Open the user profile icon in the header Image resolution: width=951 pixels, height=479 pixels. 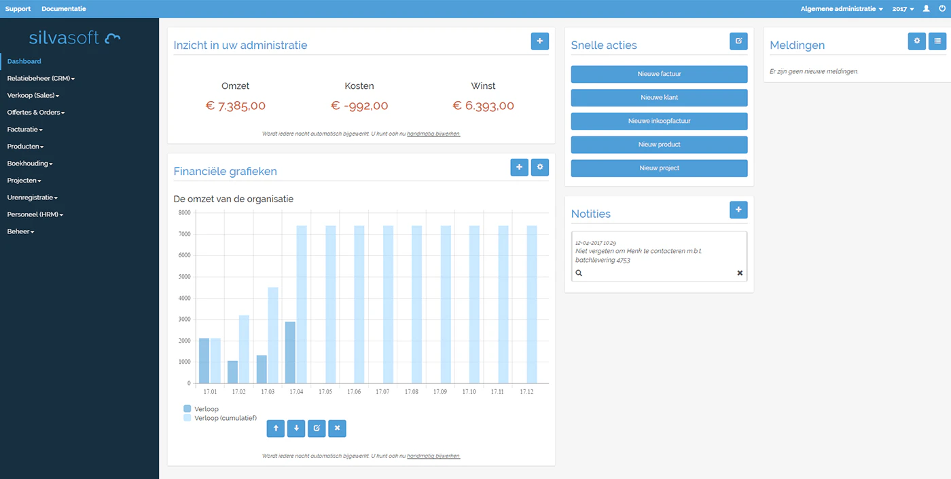pos(925,8)
